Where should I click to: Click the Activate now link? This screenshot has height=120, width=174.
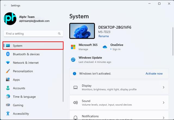click(154, 74)
